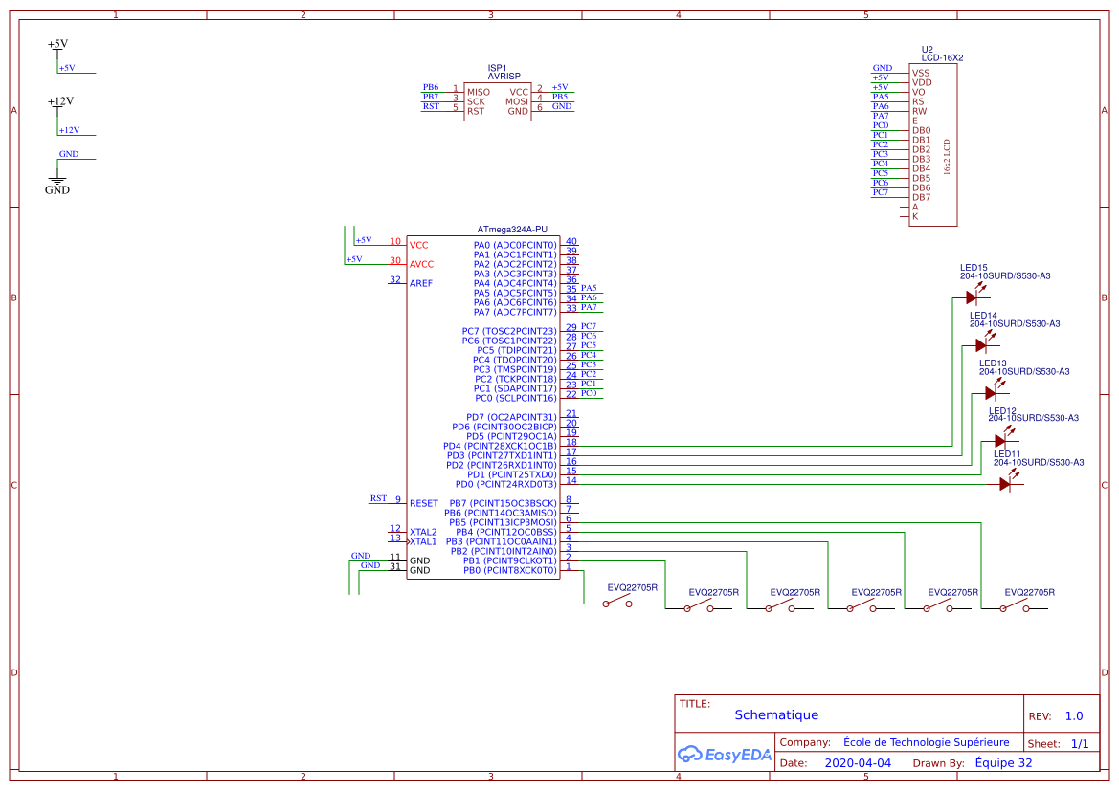
Task: Click the Schematique title text
Action: click(776, 714)
